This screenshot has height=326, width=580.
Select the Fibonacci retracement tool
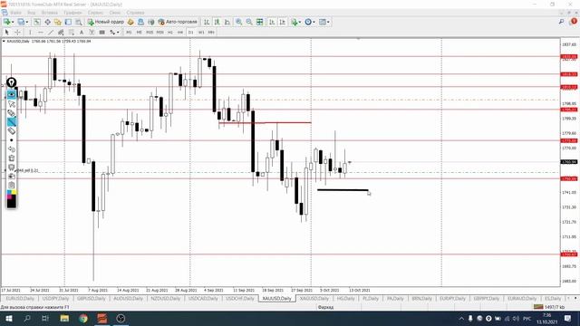[x=72, y=33]
